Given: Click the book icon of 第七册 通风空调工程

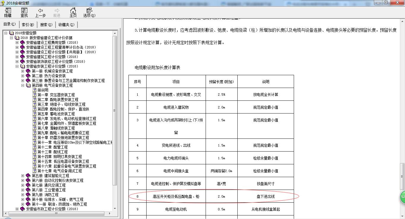Looking at the screenshot, I should [28, 185].
